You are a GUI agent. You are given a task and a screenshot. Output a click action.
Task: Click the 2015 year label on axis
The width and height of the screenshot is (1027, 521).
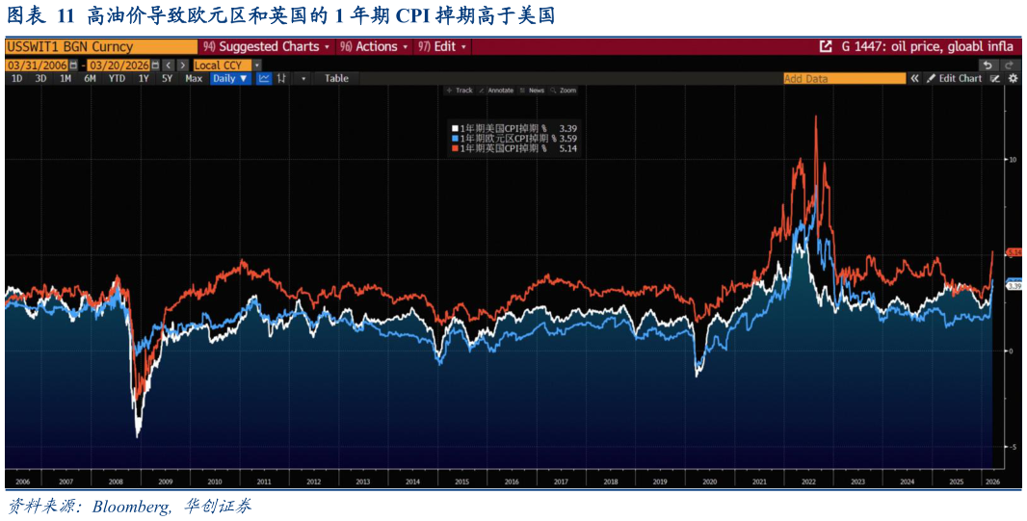[x=462, y=482]
